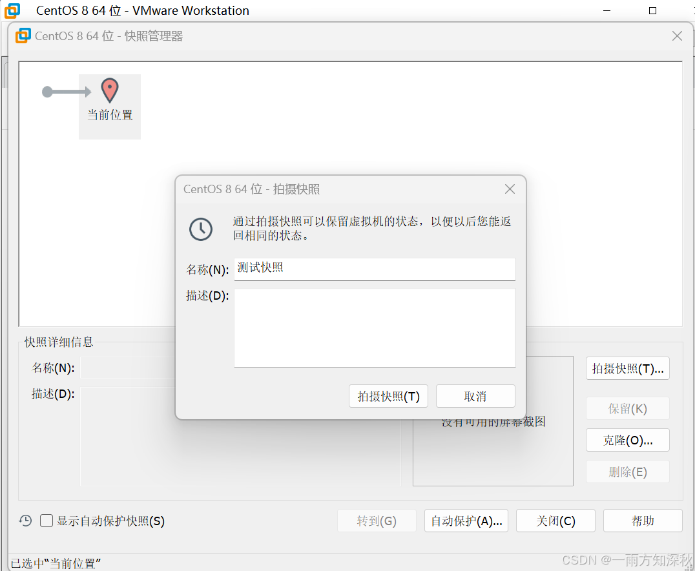The width and height of the screenshot is (695, 571).
Task: Click the 关闭(C) button
Action: click(556, 521)
